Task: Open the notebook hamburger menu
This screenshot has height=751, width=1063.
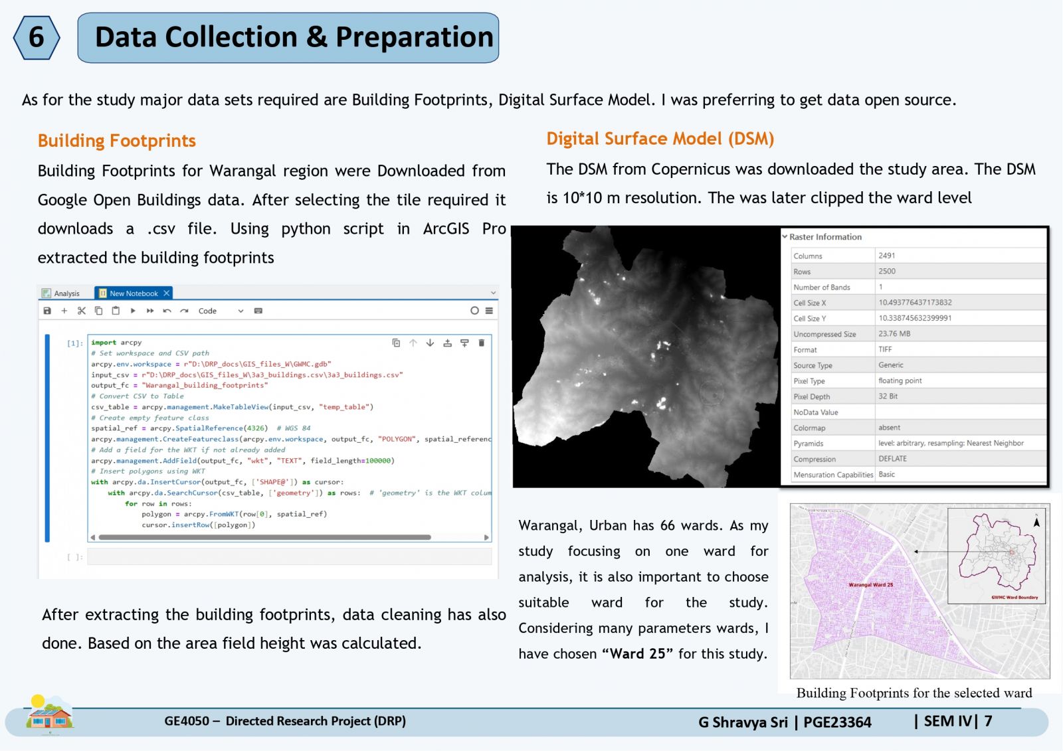Action: tap(489, 311)
